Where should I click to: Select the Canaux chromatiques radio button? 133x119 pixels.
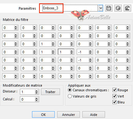(70, 90)
